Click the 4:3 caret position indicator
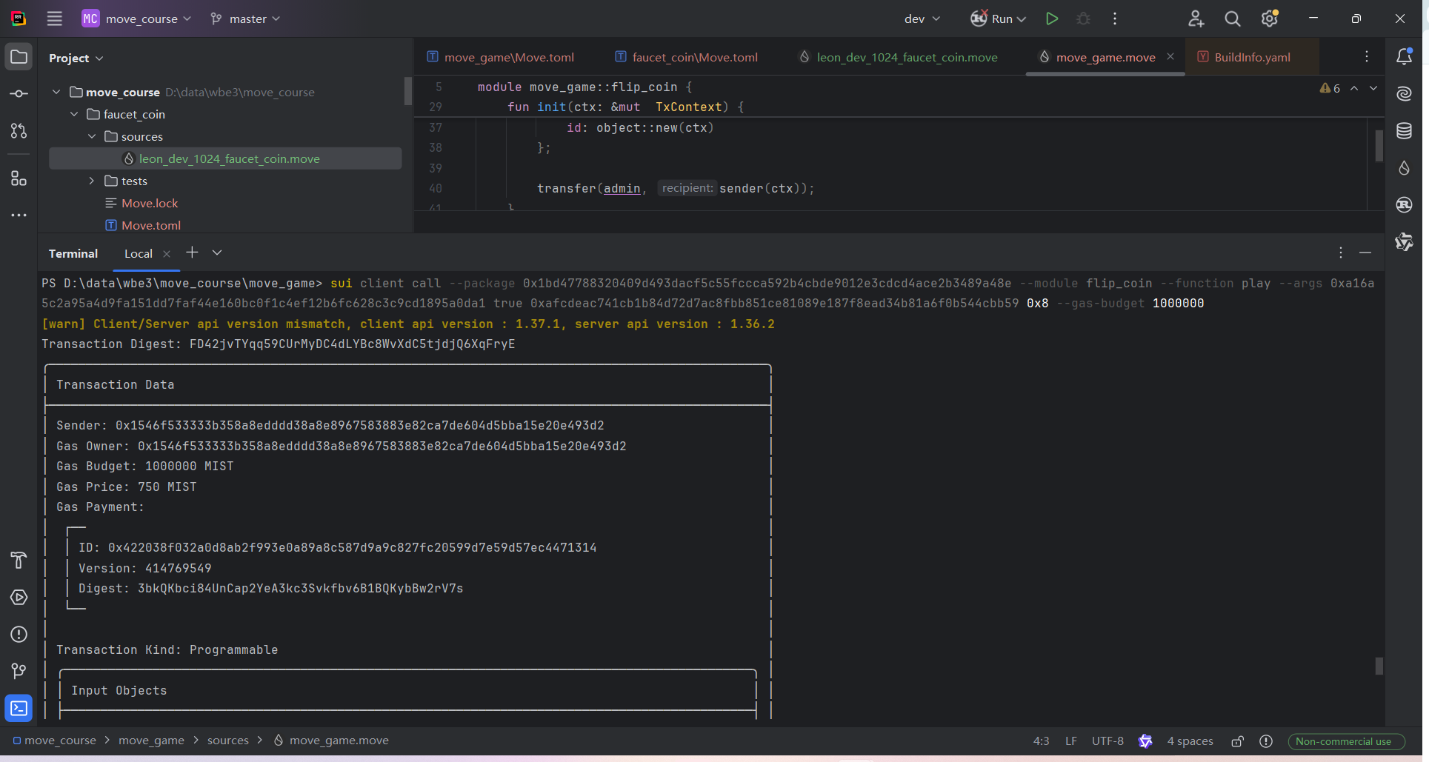Image resolution: width=1429 pixels, height=762 pixels. (1041, 741)
